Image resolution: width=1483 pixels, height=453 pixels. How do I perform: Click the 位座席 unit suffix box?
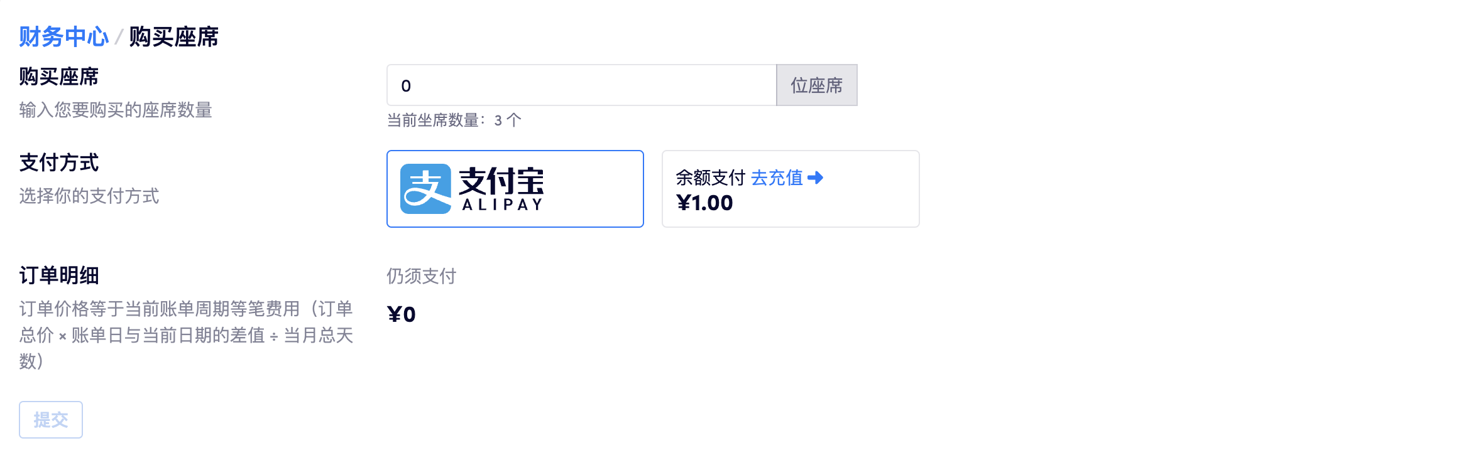[x=816, y=85]
